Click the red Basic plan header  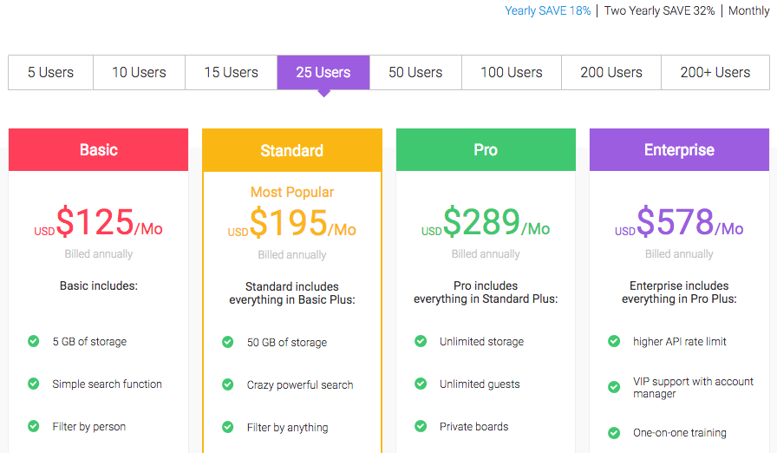tap(98, 150)
